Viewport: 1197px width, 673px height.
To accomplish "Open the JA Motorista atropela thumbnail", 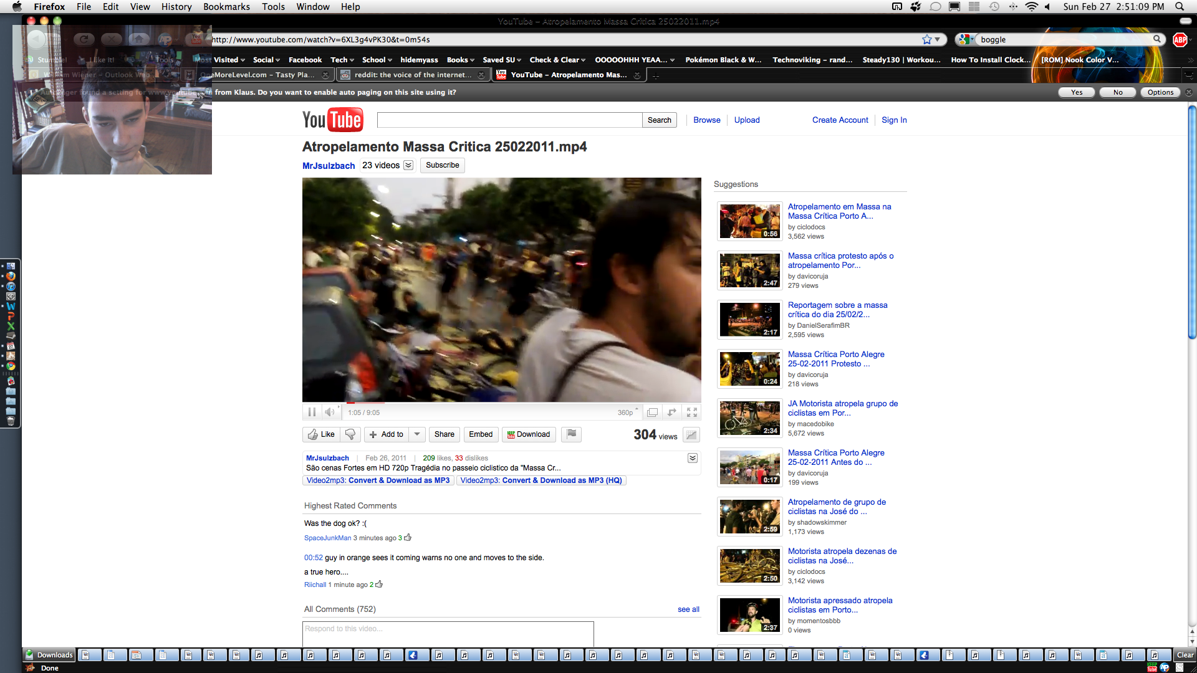I will point(749,418).
